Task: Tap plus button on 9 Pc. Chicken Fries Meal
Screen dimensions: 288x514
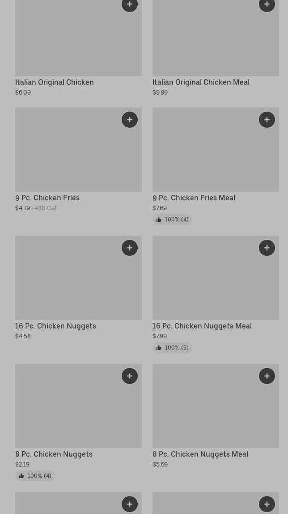Action: 267,120
